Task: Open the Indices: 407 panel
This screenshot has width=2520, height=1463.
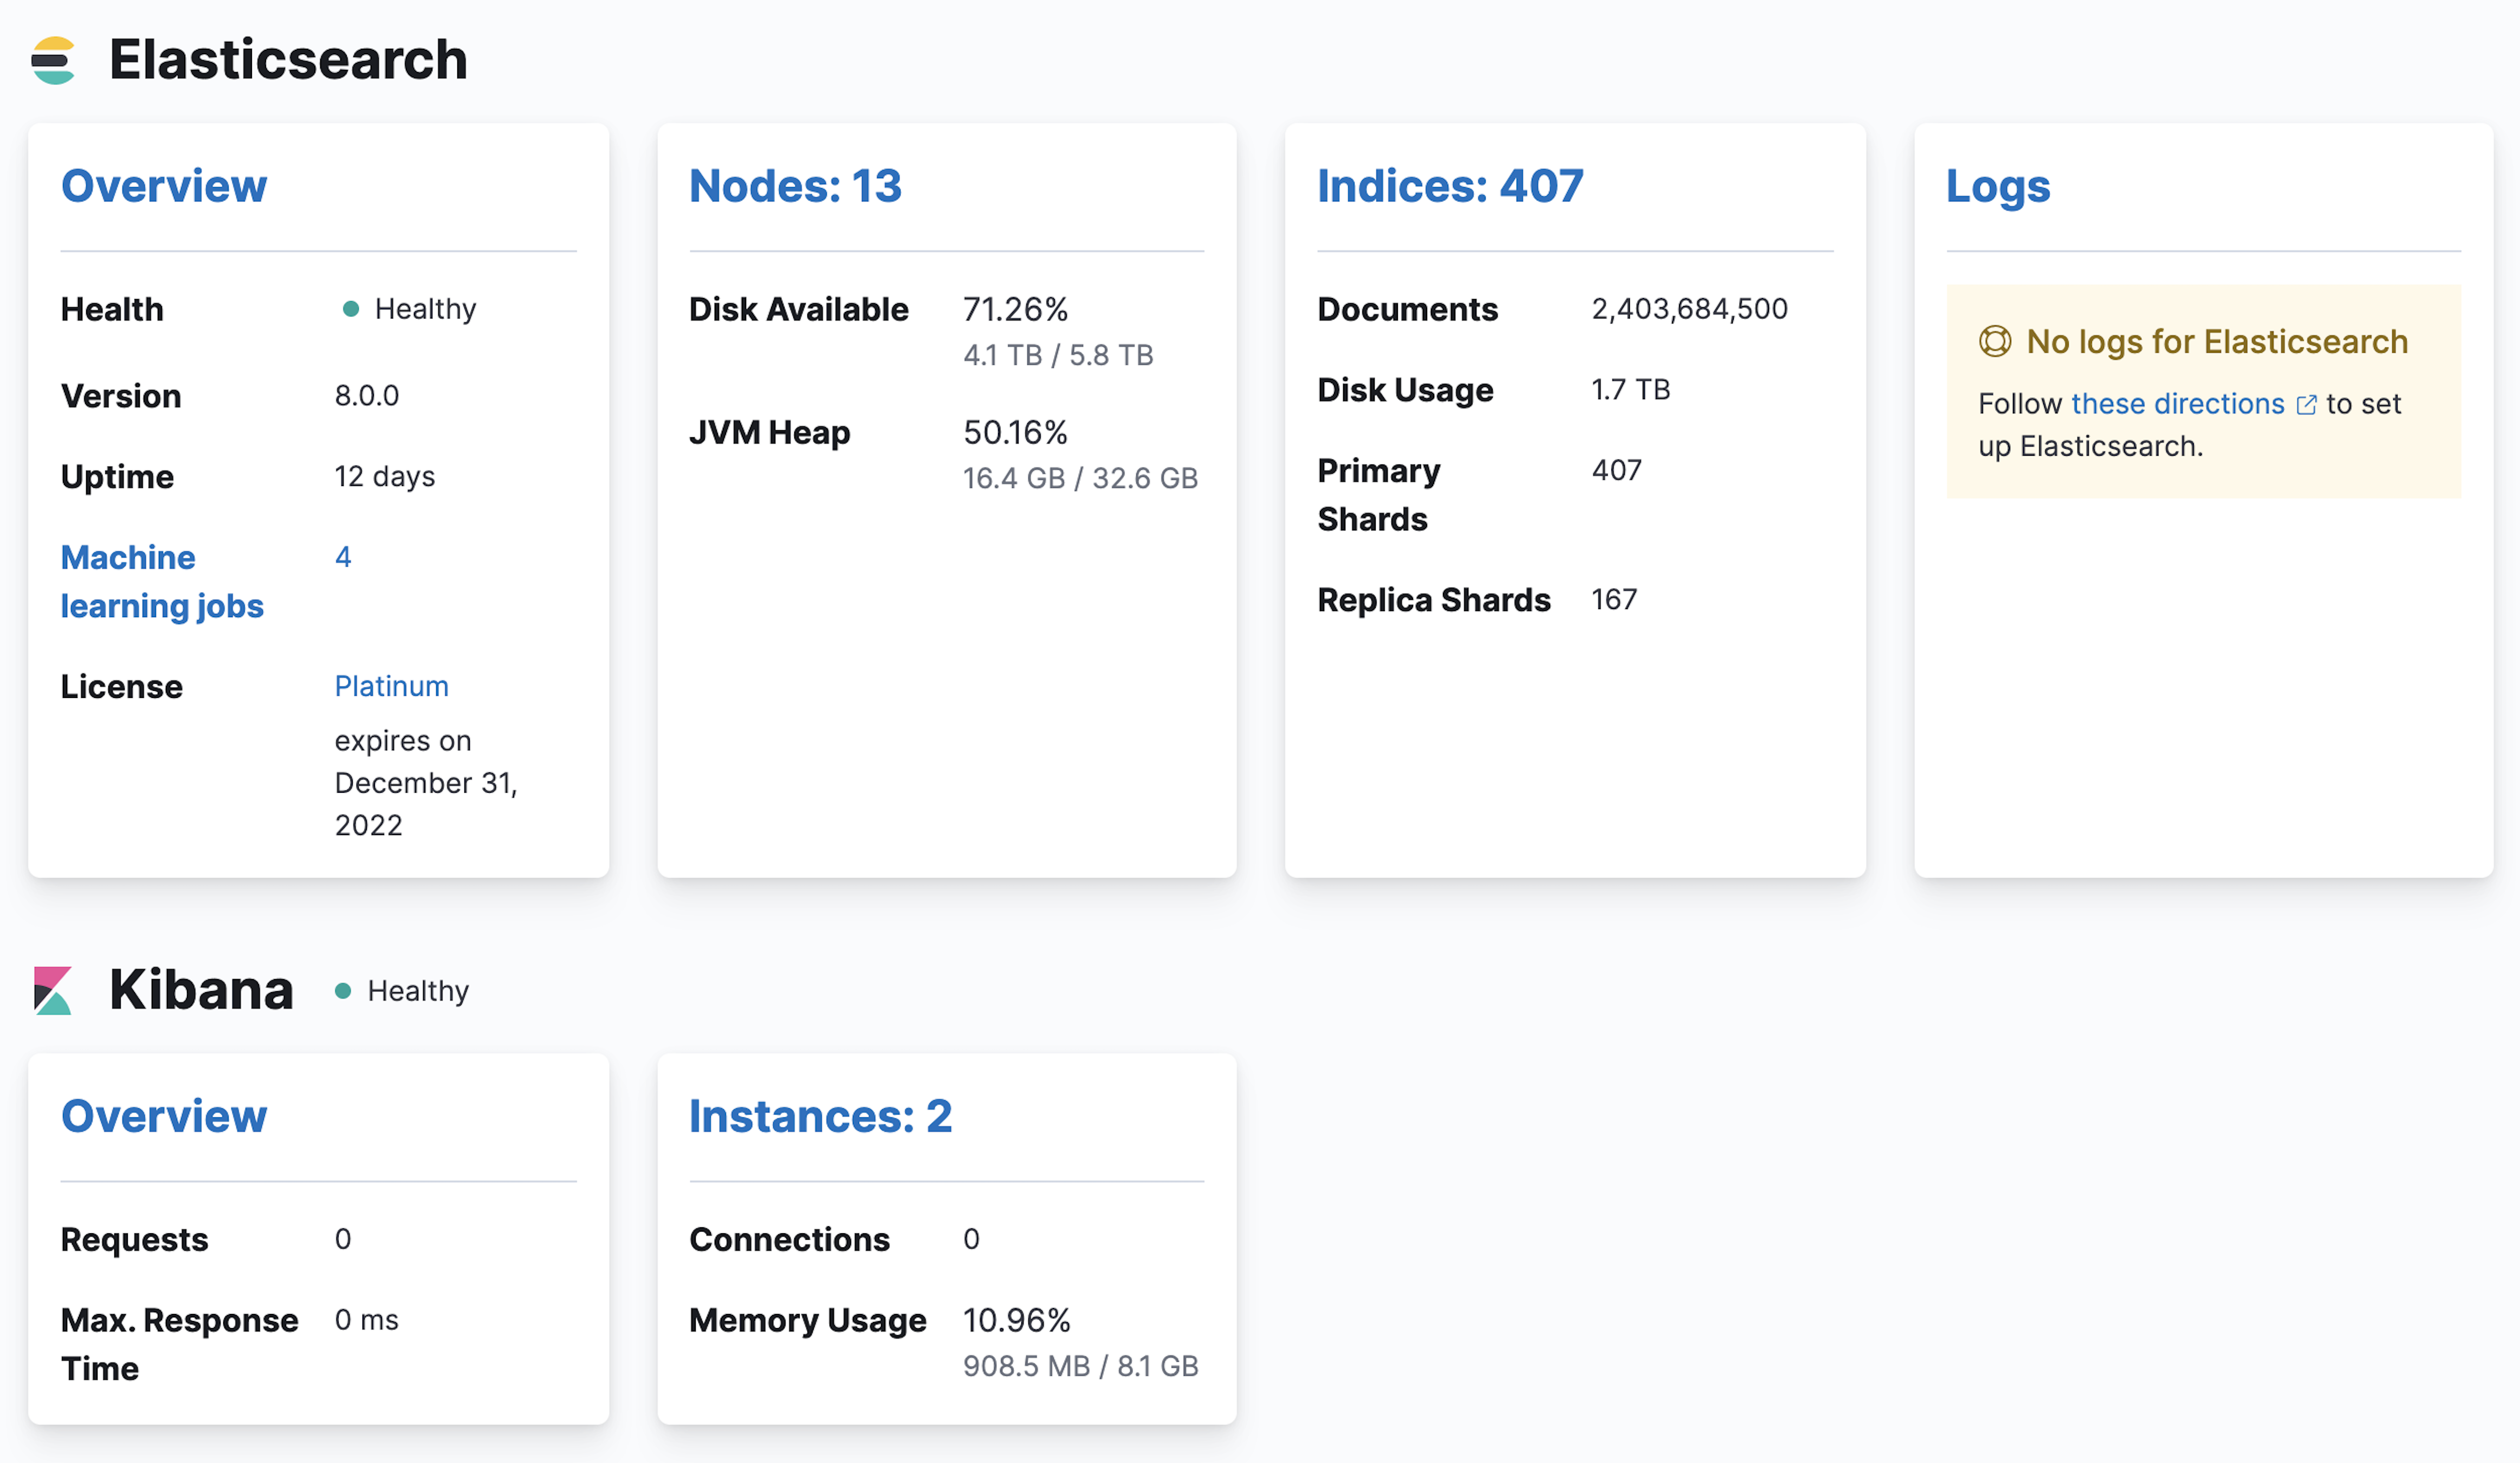Action: tap(1450, 186)
